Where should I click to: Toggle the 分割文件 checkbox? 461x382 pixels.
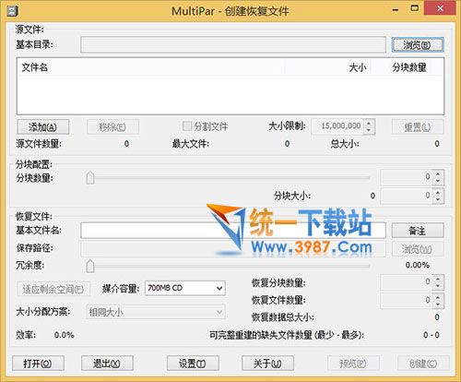[x=186, y=126]
